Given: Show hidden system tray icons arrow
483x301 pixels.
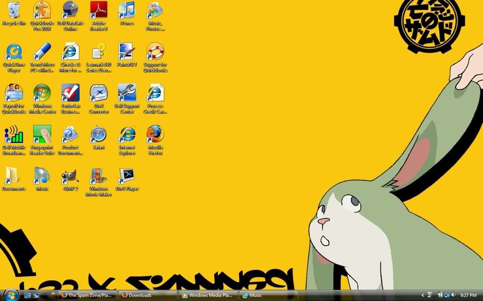Looking at the screenshot, I should (423, 295).
